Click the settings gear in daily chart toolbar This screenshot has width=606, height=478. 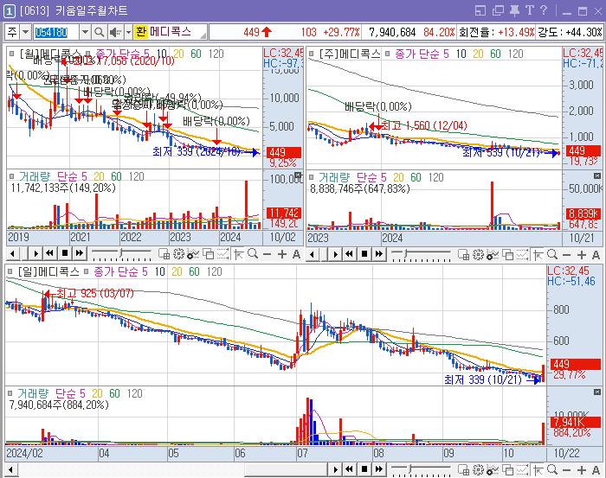[x=478, y=470]
